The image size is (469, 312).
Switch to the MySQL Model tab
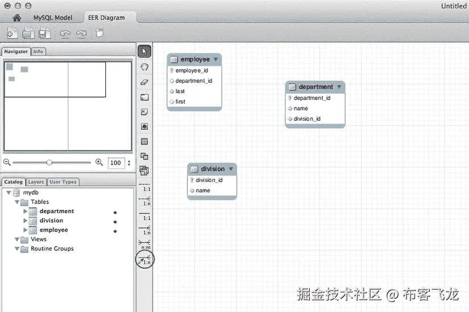click(53, 18)
